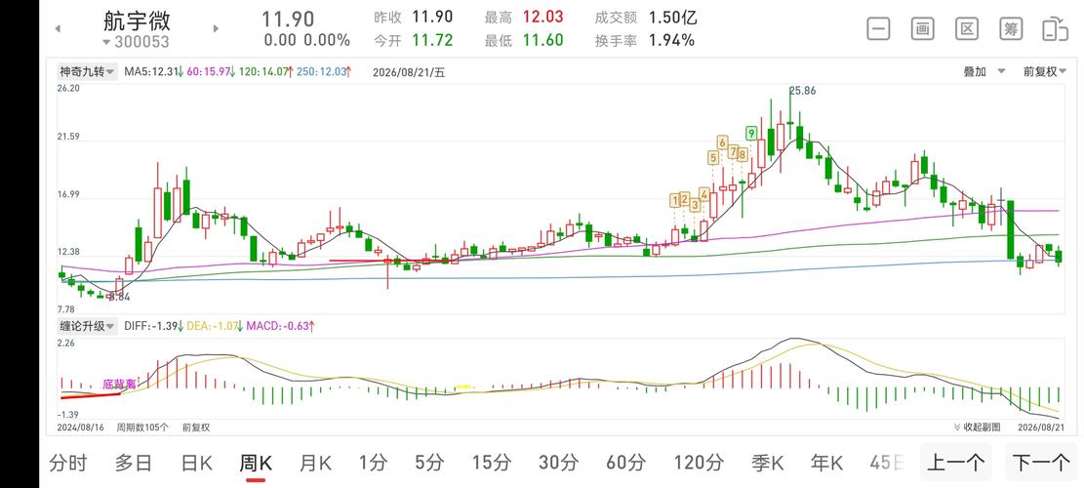
Task: Tap the minus-box icon in top toolbar
Action: pos(878,29)
